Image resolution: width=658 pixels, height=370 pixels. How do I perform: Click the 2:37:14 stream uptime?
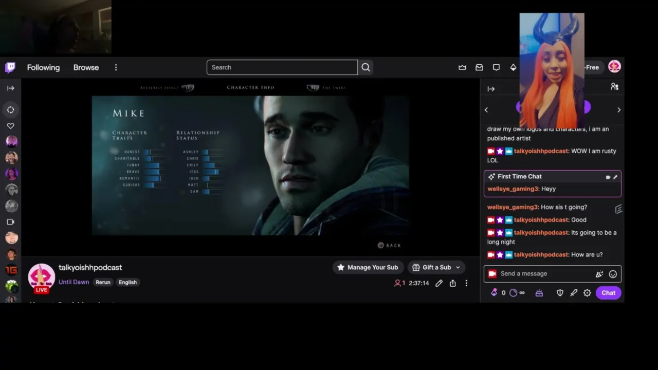[x=419, y=283]
